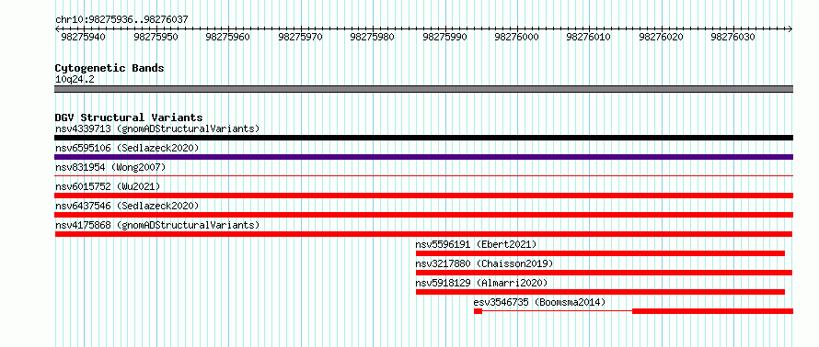Click the chr10:98275936..98276037 region label
This screenshot has height=347, width=819.
pyautogui.click(x=121, y=19)
